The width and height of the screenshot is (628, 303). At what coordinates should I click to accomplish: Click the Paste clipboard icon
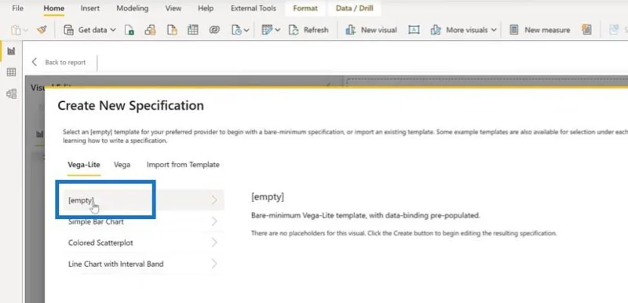[x=16, y=30]
